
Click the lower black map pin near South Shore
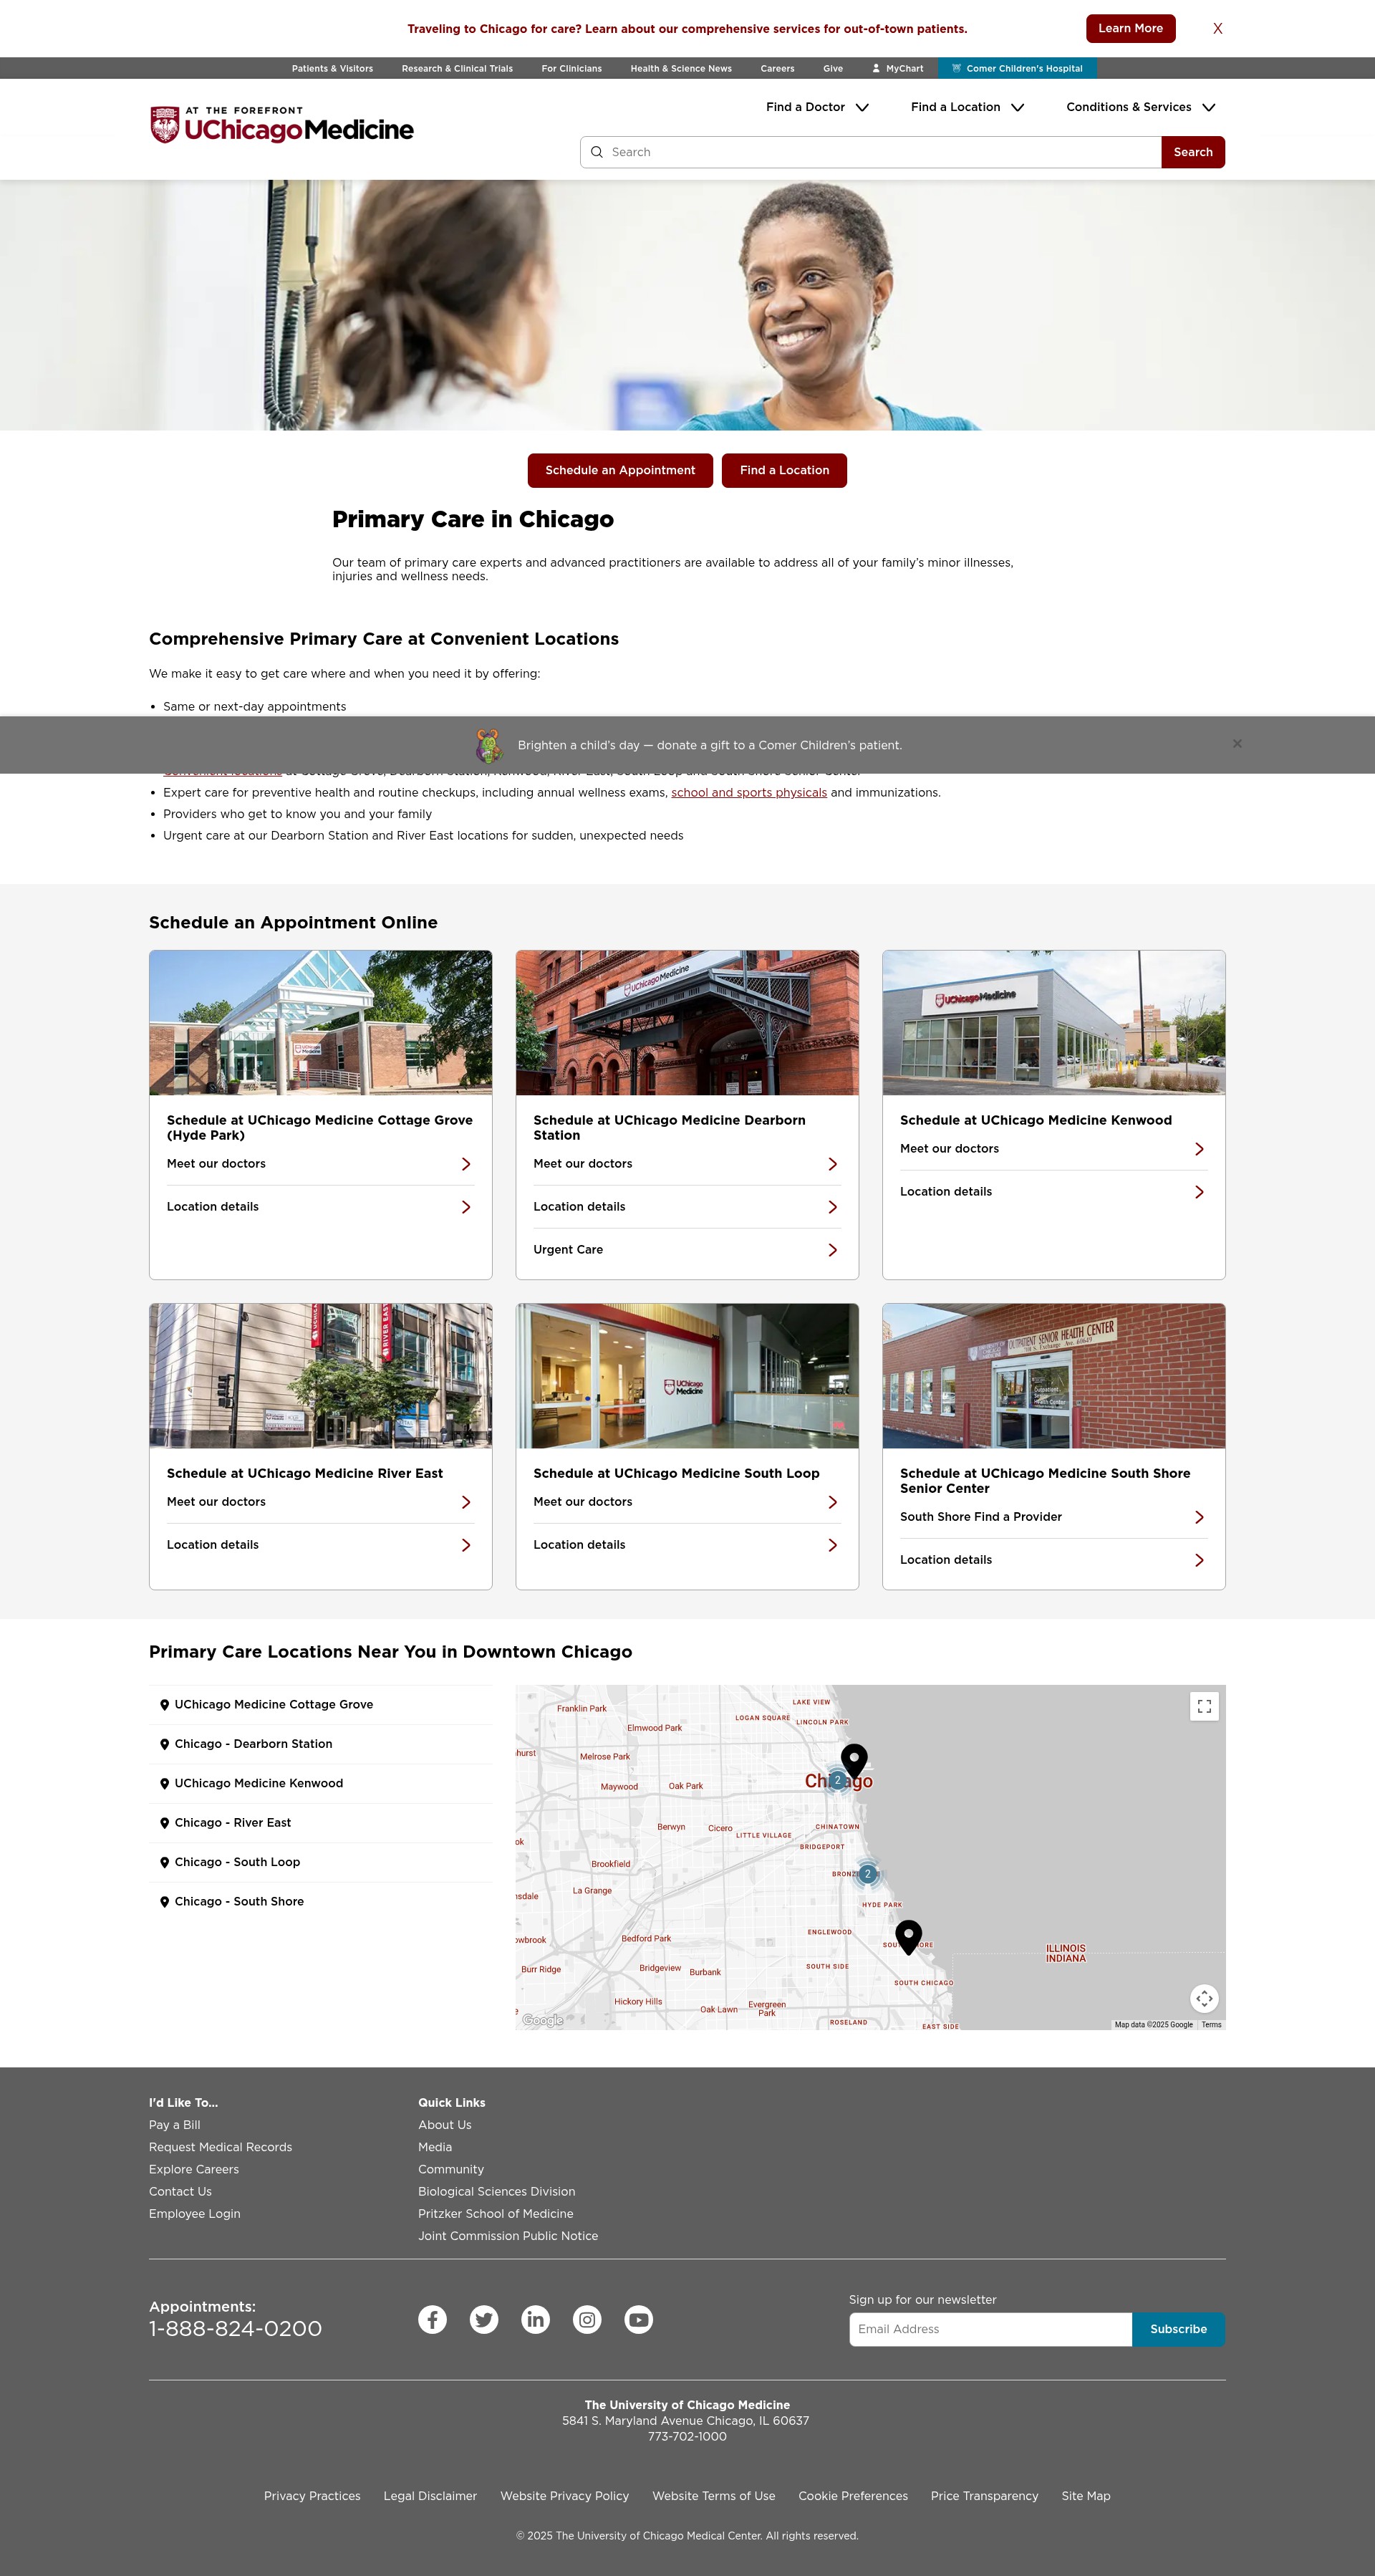tap(908, 1937)
